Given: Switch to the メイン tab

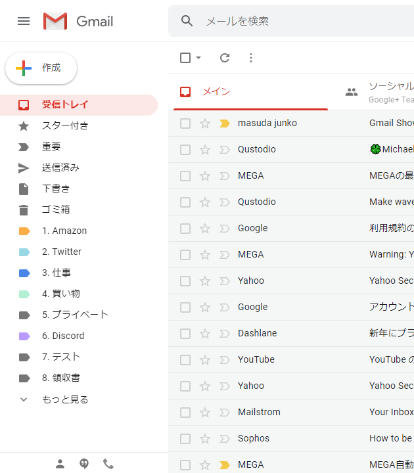Looking at the screenshot, I should point(251,92).
